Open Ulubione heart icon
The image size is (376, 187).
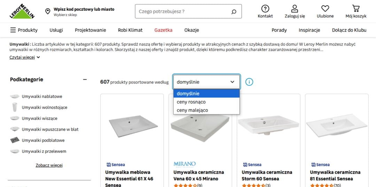point(325,9)
